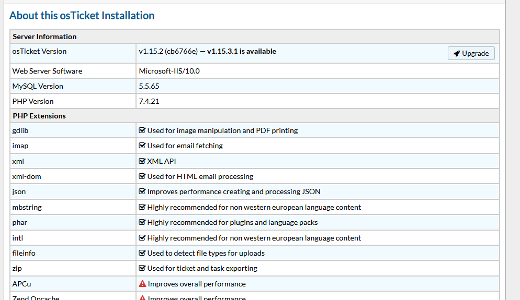Click the check icon in xml-dom row
The height and width of the screenshot is (300, 520).
click(x=142, y=176)
